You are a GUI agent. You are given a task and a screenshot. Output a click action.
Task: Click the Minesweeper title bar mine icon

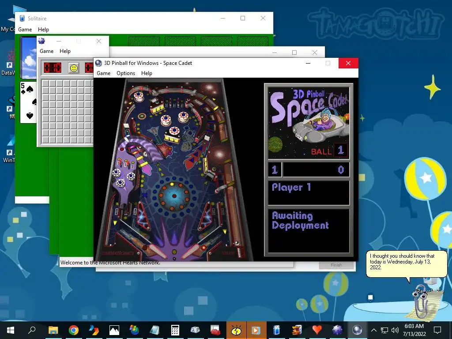(x=42, y=41)
